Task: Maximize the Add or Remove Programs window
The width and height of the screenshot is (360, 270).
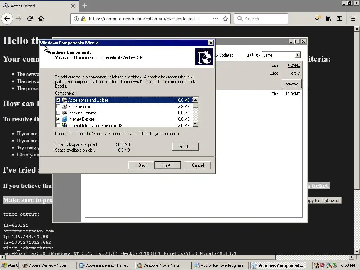Action: click(x=297, y=41)
